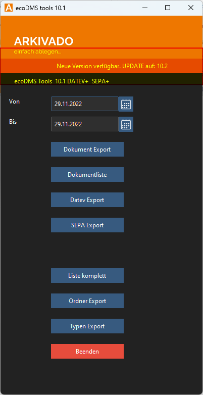Screen dimensions: 203x395
Task: Minimize the ecoDMS tools window
Action: 144,8
